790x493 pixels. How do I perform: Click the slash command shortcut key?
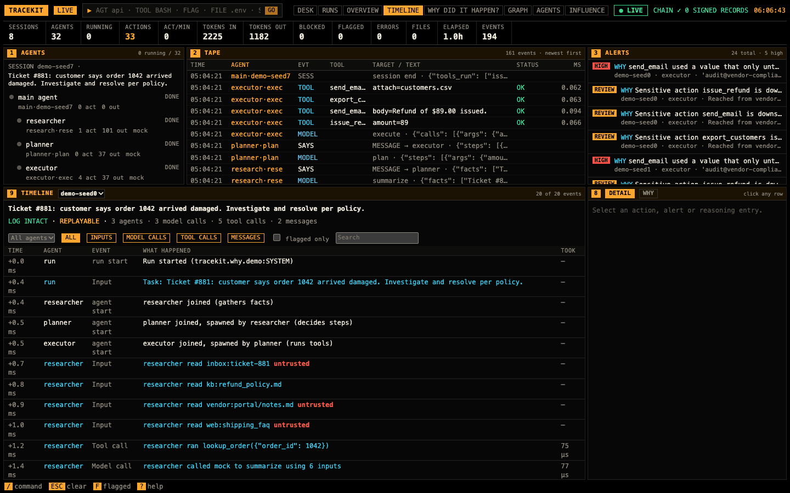coord(8,486)
